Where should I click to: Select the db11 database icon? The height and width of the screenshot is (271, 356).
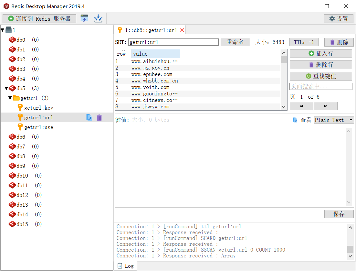(12, 185)
